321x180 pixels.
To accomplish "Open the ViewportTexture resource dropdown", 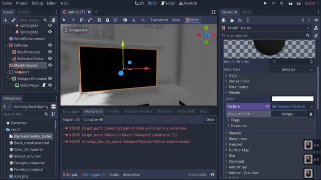I will 311,106.
